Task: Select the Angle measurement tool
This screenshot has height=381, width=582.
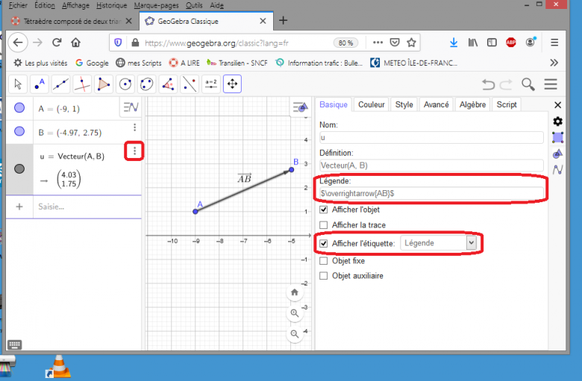Action: 169,84
